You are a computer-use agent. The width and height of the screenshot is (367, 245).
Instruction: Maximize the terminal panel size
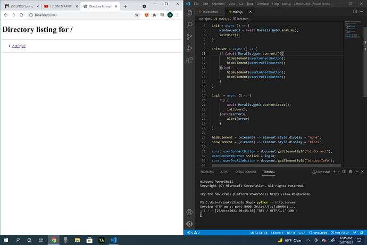357,171
